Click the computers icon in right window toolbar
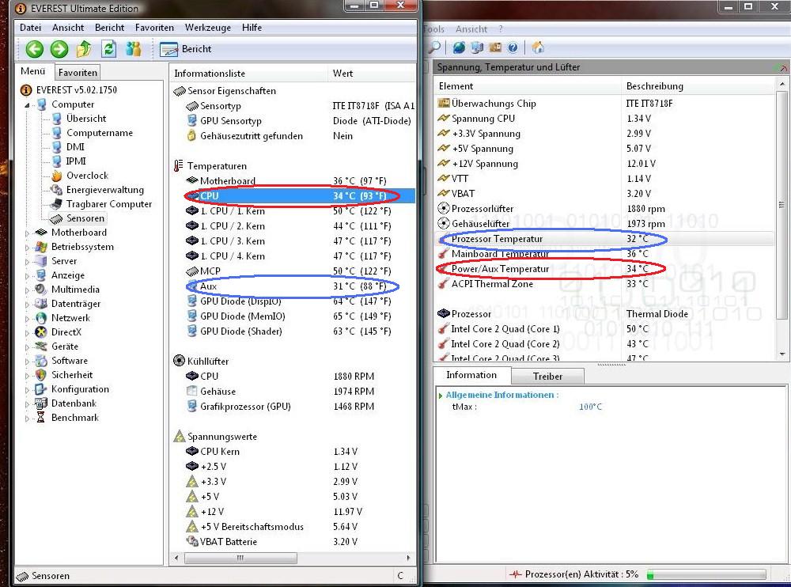791x587 pixels. pyautogui.click(x=477, y=47)
